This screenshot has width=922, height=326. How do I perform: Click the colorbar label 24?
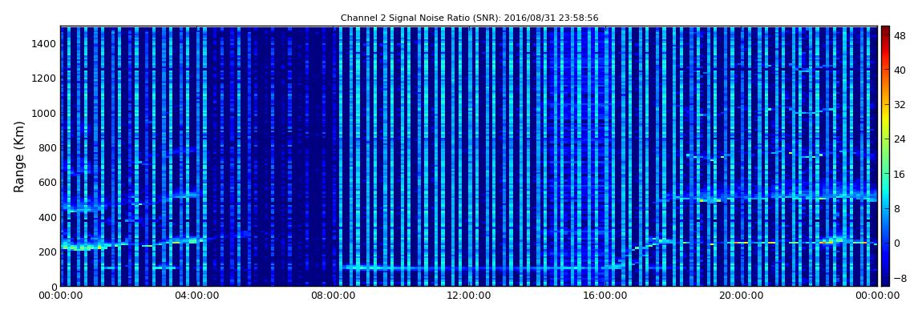click(900, 139)
